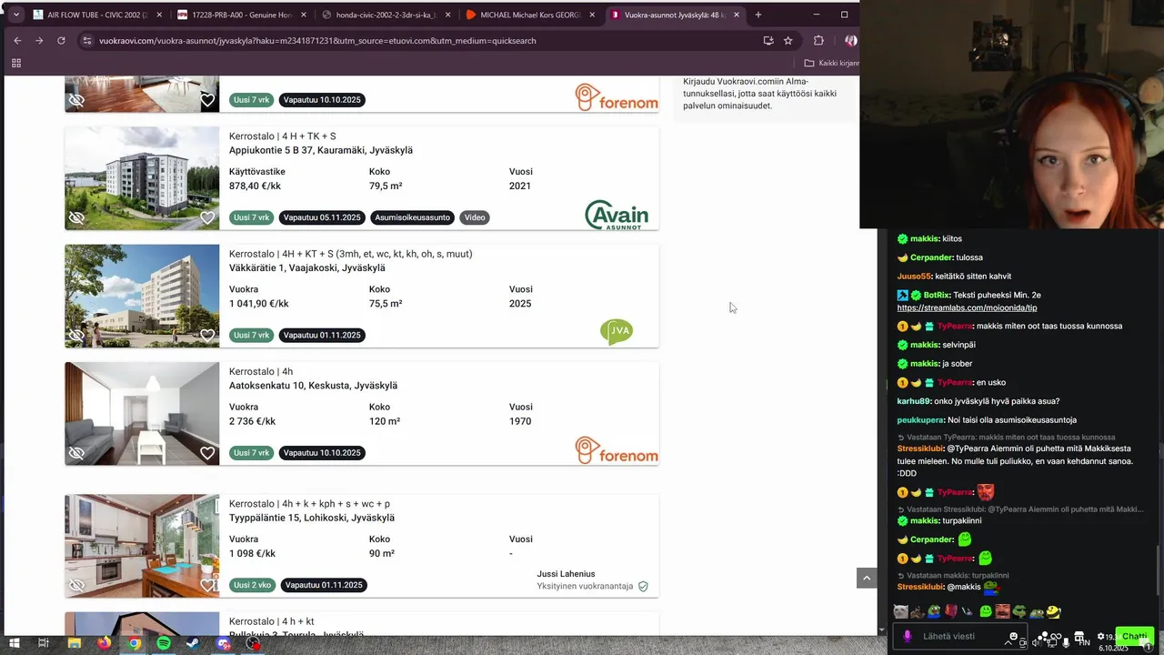Open Spotify from the taskbar
The image size is (1164, 655).
(164, 643)
